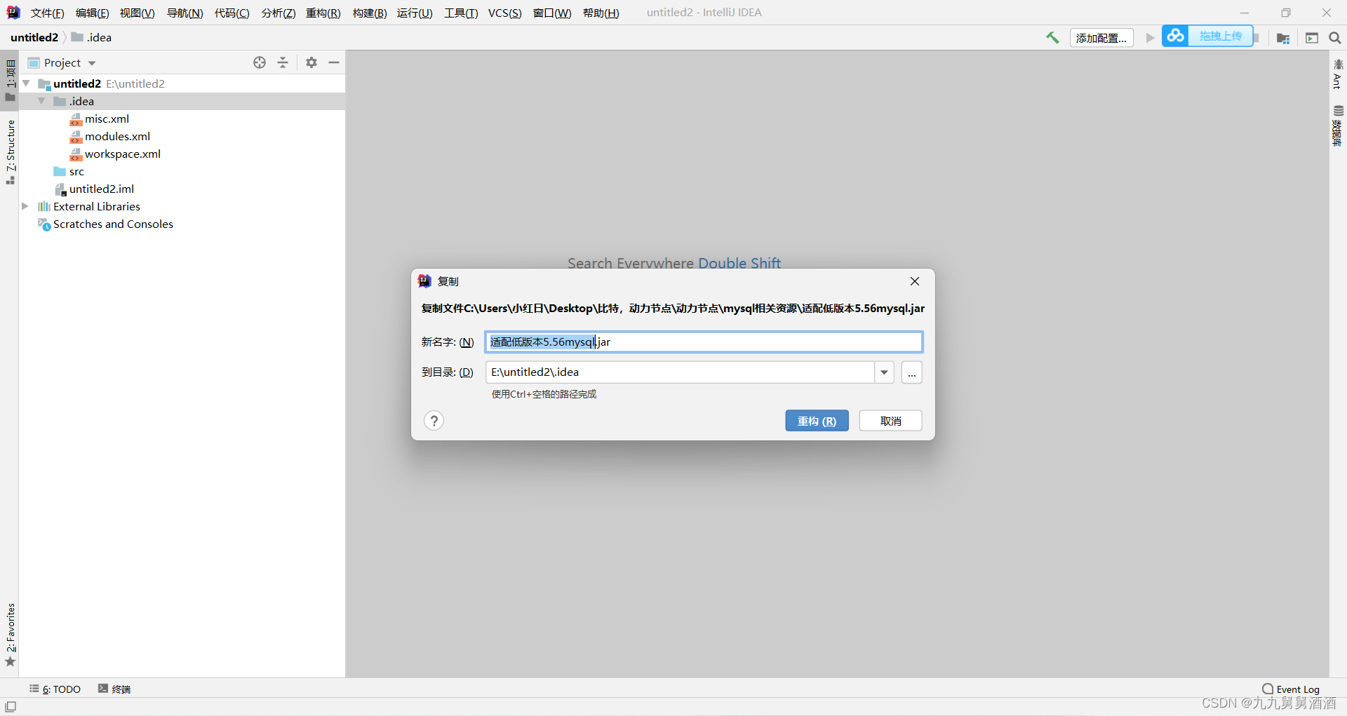Click the 新名字 filename input field
This screenshot has height=716, width=1347.
(704, 342)
